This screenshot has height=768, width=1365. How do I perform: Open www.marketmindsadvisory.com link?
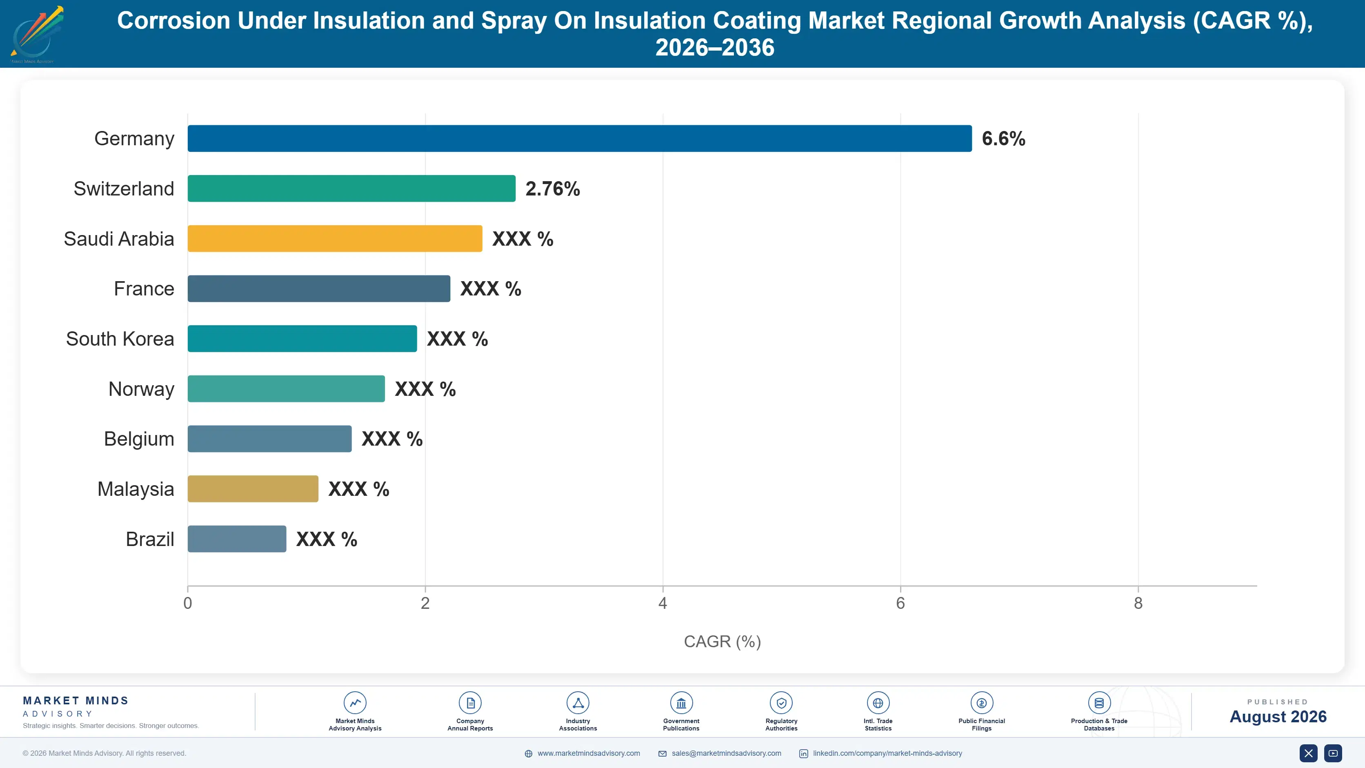coord(589,753)
